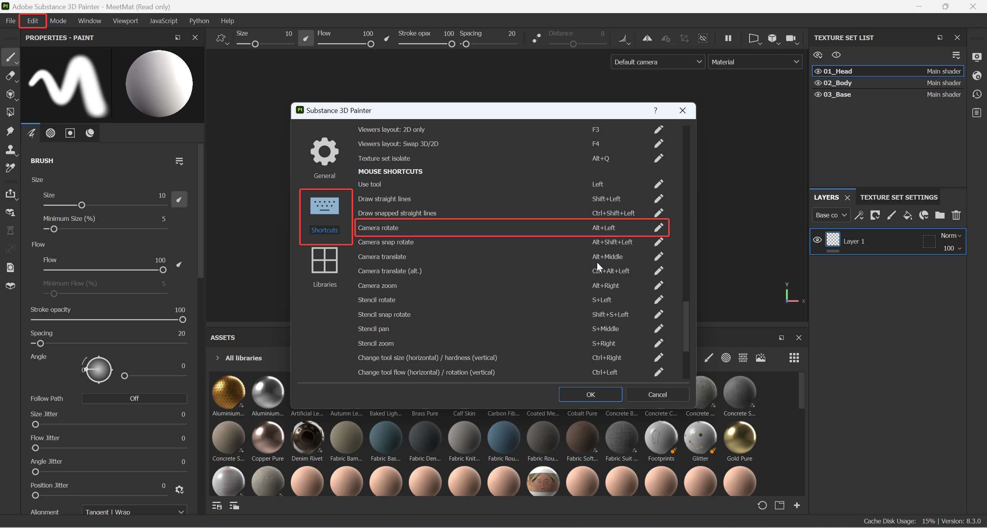Select the Eraser tool in left toolbar
987x528 pixels.
[10, 76]
